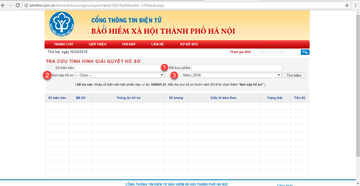
Task: Click the Tiến độ column header
Action: [x=300, y=98]
